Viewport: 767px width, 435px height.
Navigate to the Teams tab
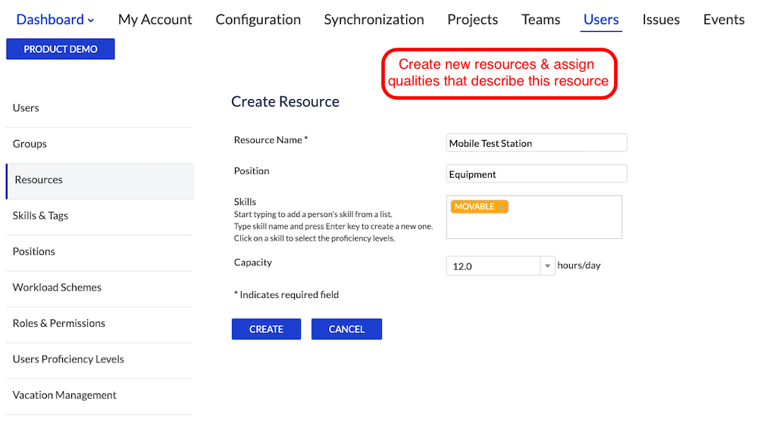pos(540,20)
